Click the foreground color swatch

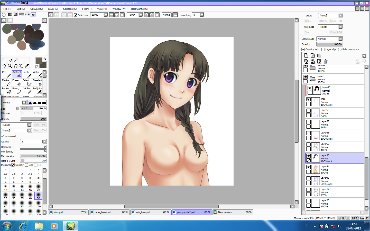coord(39,60)
